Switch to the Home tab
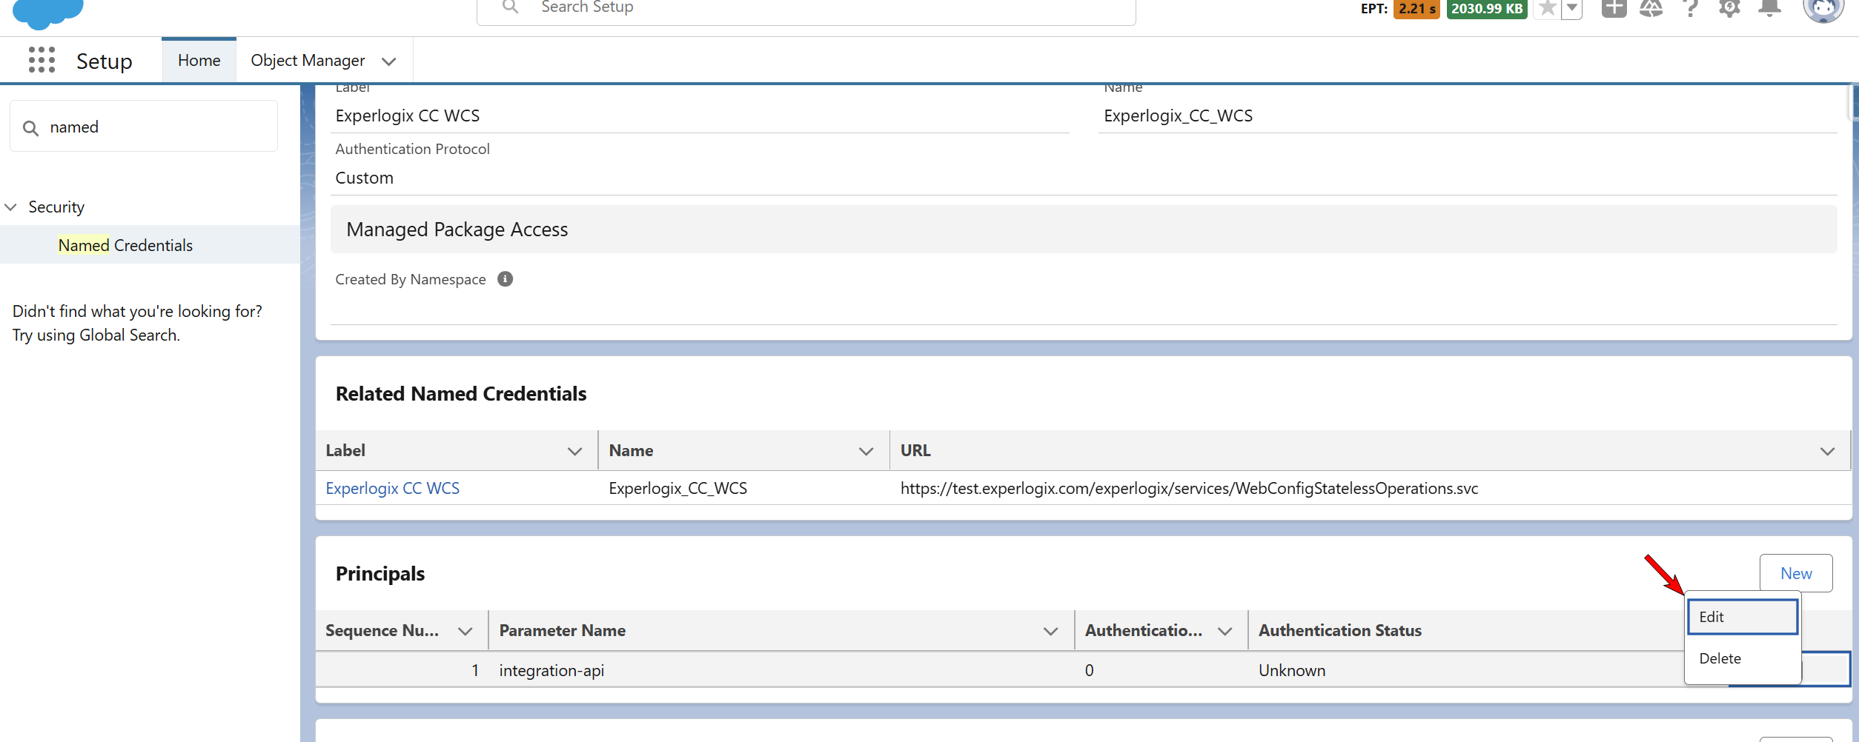1859x742 pixels. 199,61
